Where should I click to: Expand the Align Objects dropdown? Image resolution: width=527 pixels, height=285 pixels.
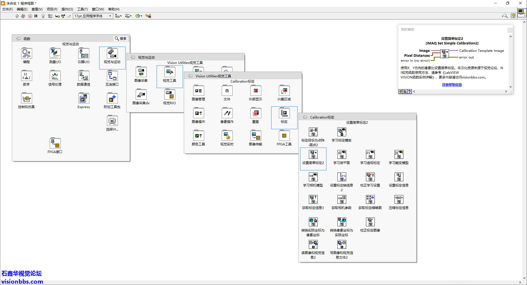pyautogui.click(x=118, y=16)
